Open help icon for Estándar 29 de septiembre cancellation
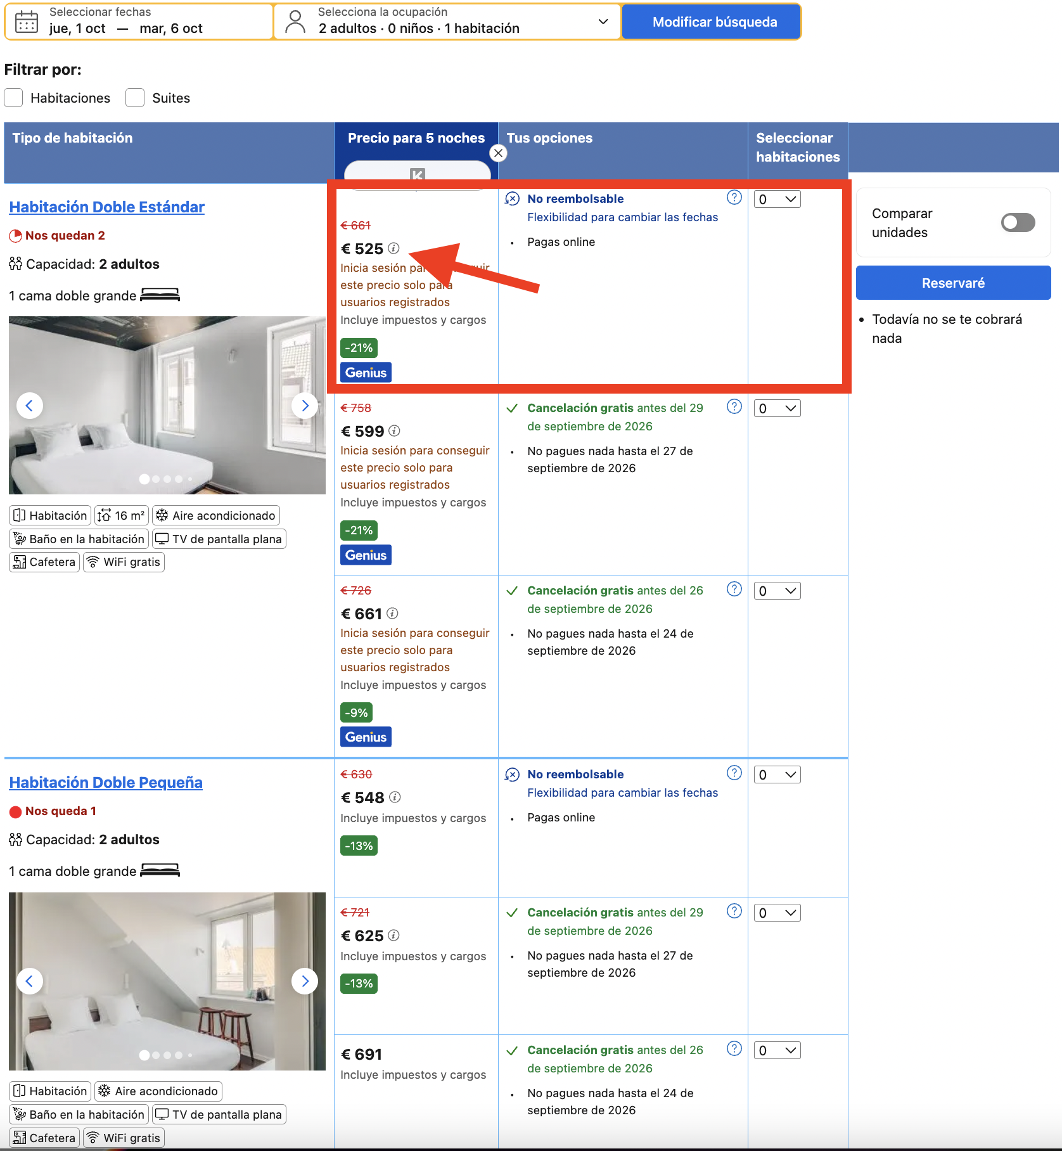1062x1151 pixels. (x=734, y=406)
